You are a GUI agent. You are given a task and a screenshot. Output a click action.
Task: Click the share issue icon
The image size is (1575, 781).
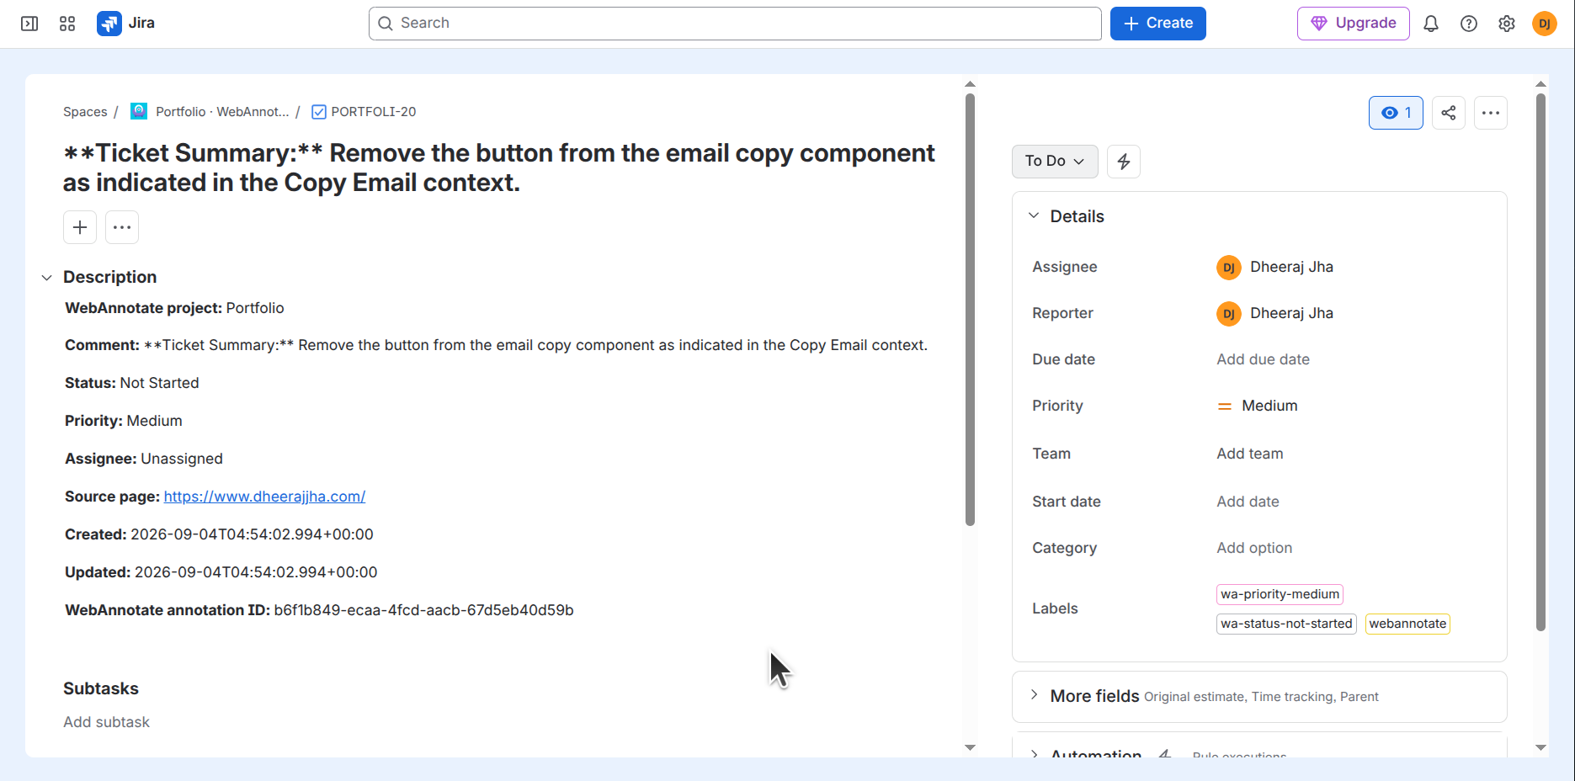tap(1449, 113)
